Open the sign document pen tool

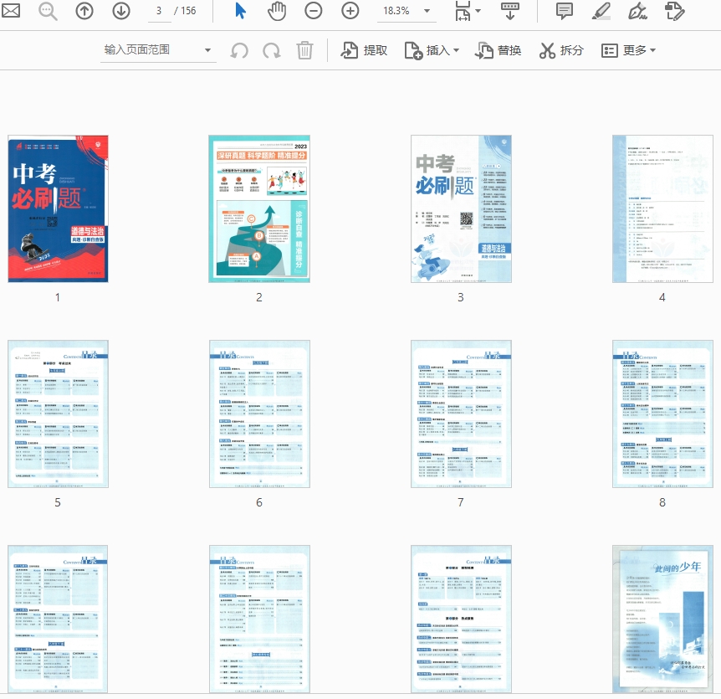click(637, 11)
